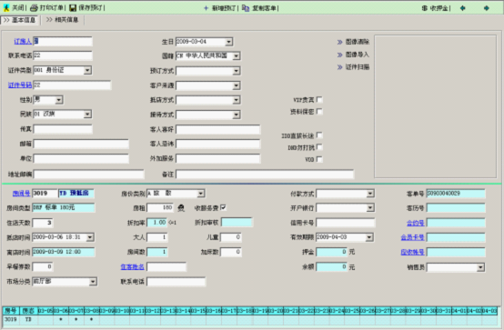Click the 复制客单 copy icon

coord(246,8)
